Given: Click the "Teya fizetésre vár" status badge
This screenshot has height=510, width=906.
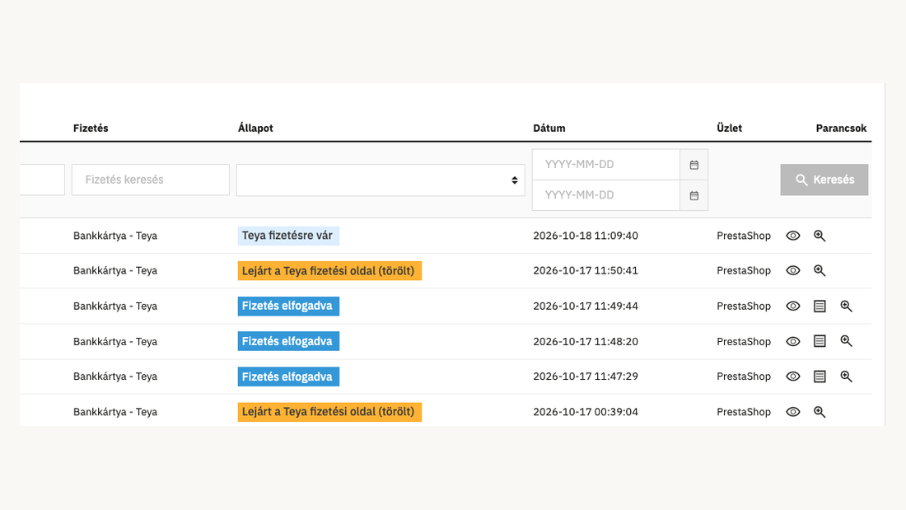Looking at the screenshot, I should click(288, 236).
